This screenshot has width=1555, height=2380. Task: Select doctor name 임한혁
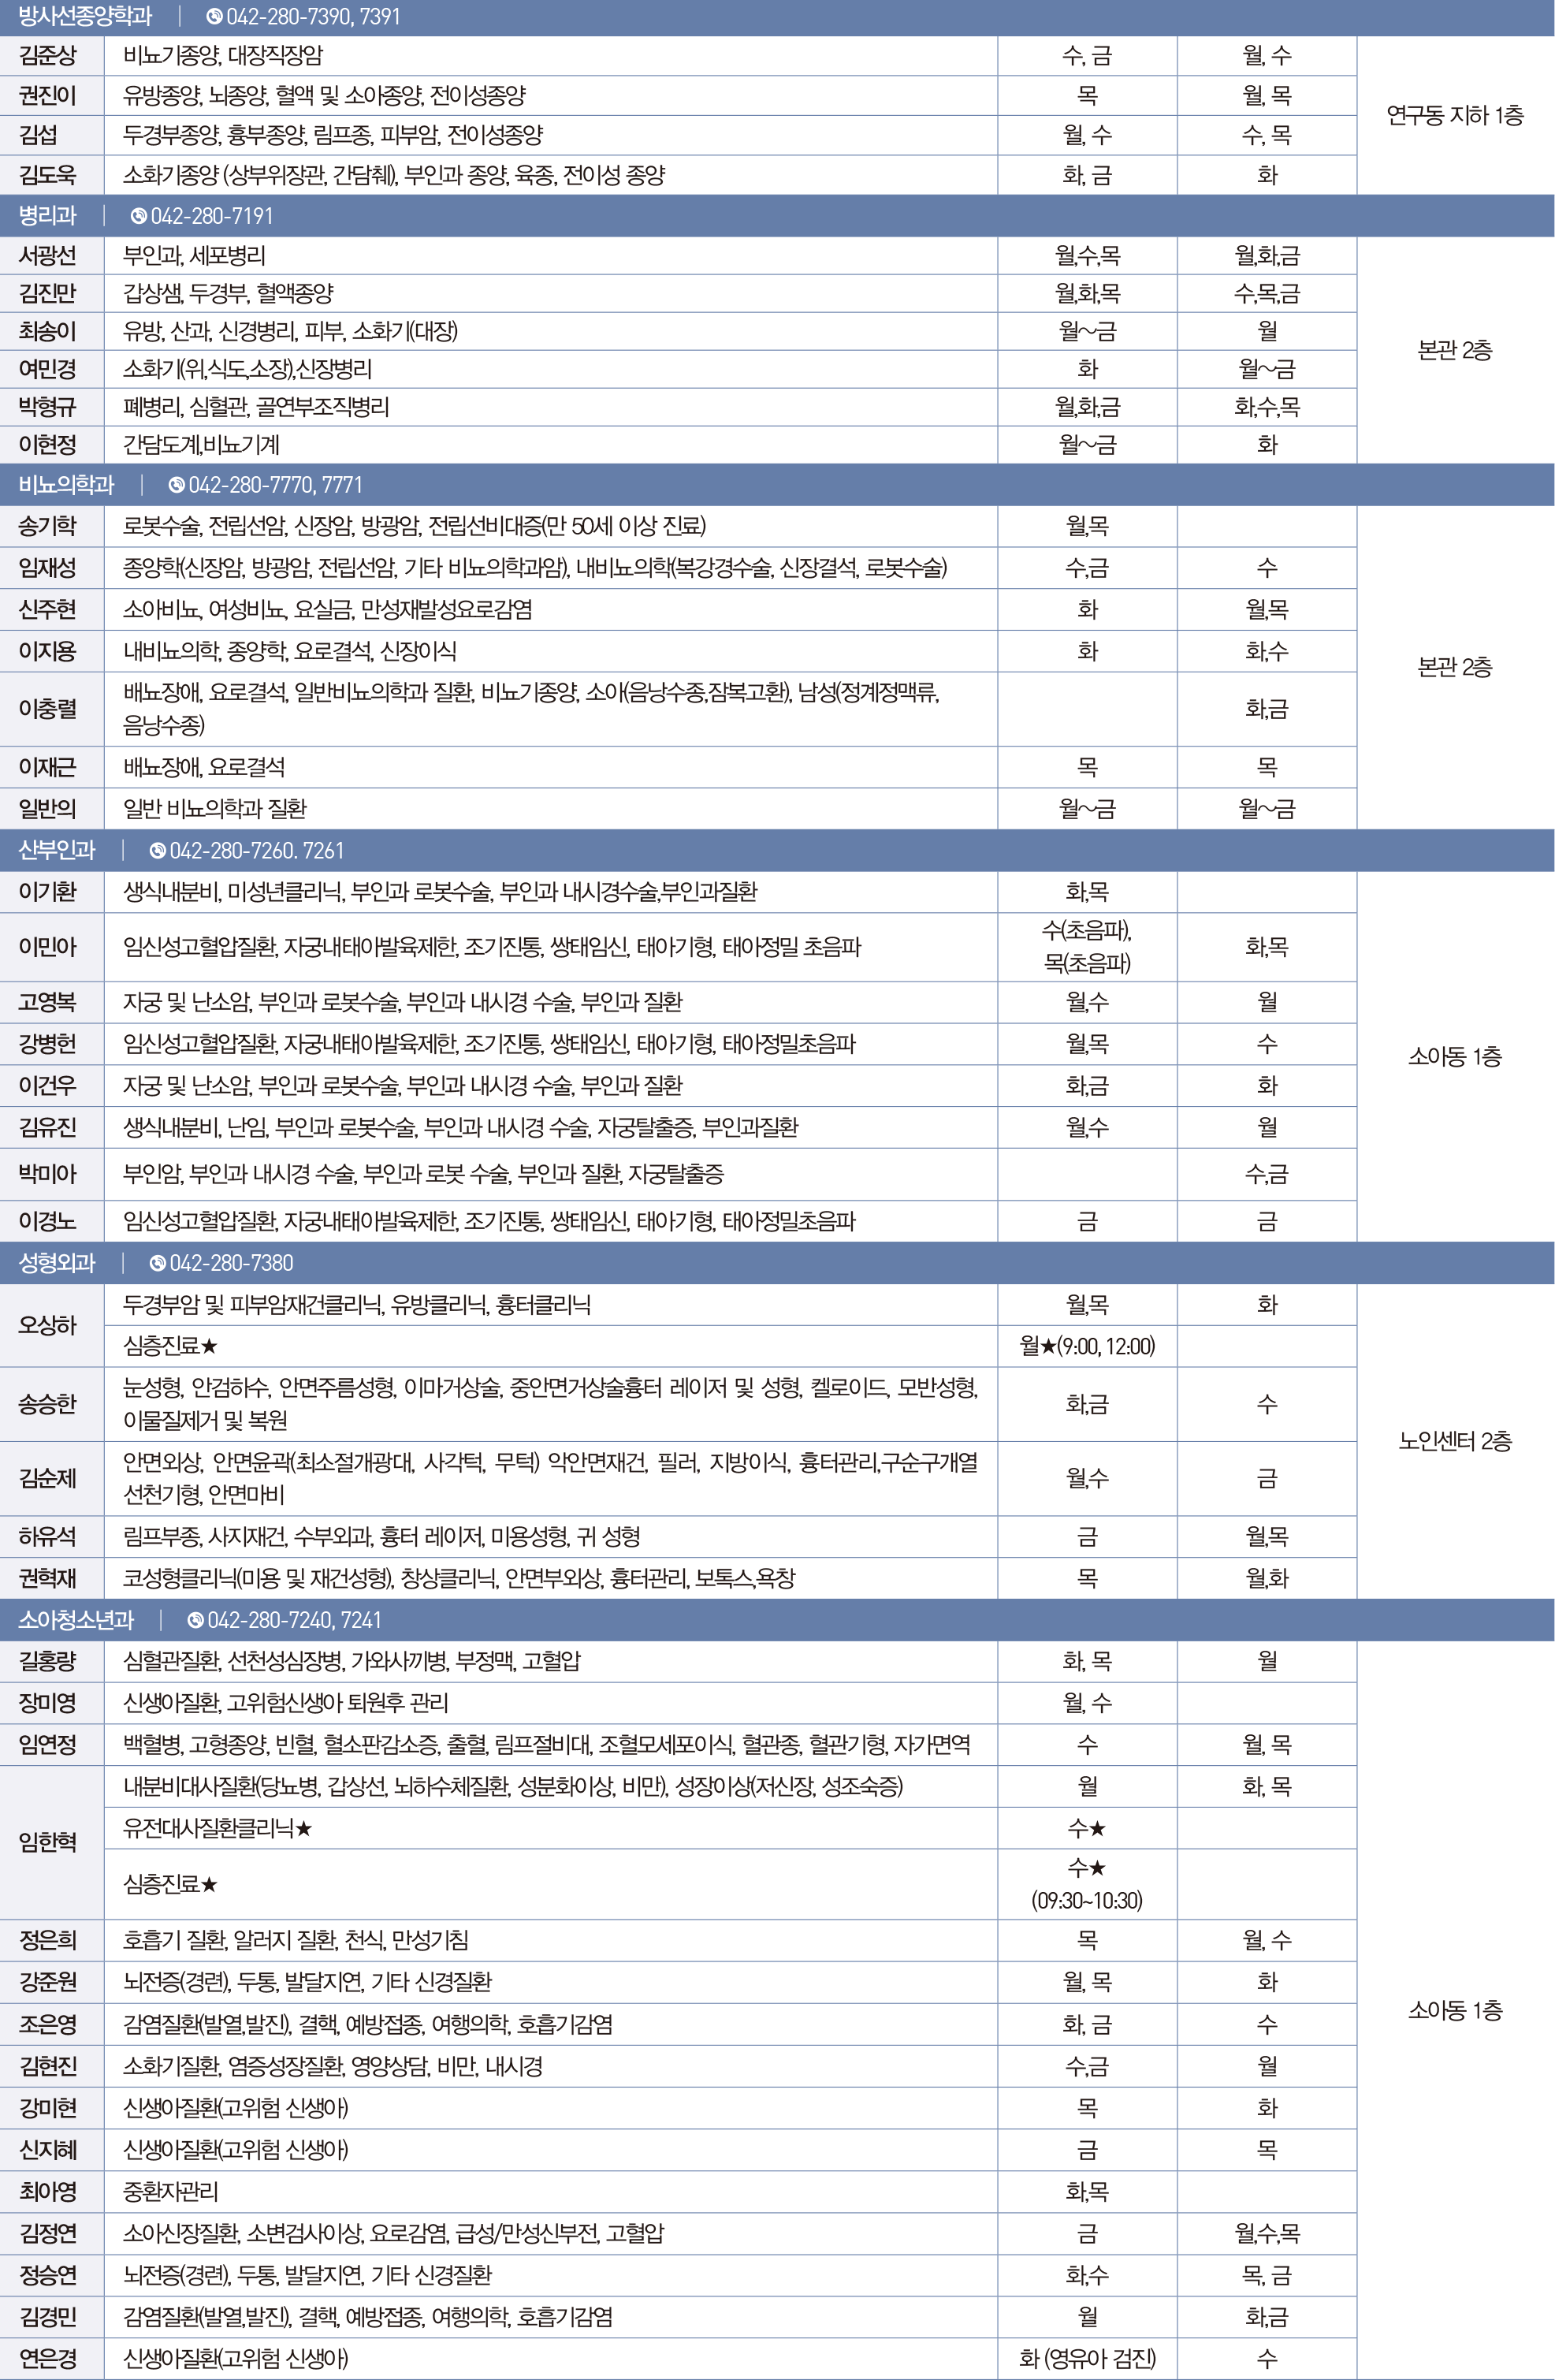[x=47, y=1842]
